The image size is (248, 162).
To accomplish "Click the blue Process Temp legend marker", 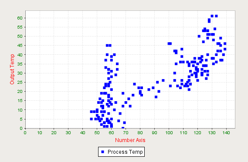I will click(x=103, y=152).
